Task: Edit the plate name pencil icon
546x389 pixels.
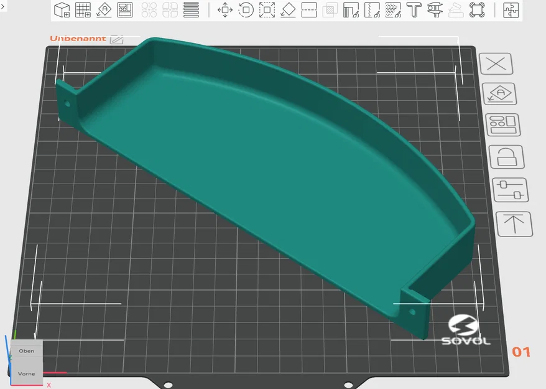Action: (117, 39)
